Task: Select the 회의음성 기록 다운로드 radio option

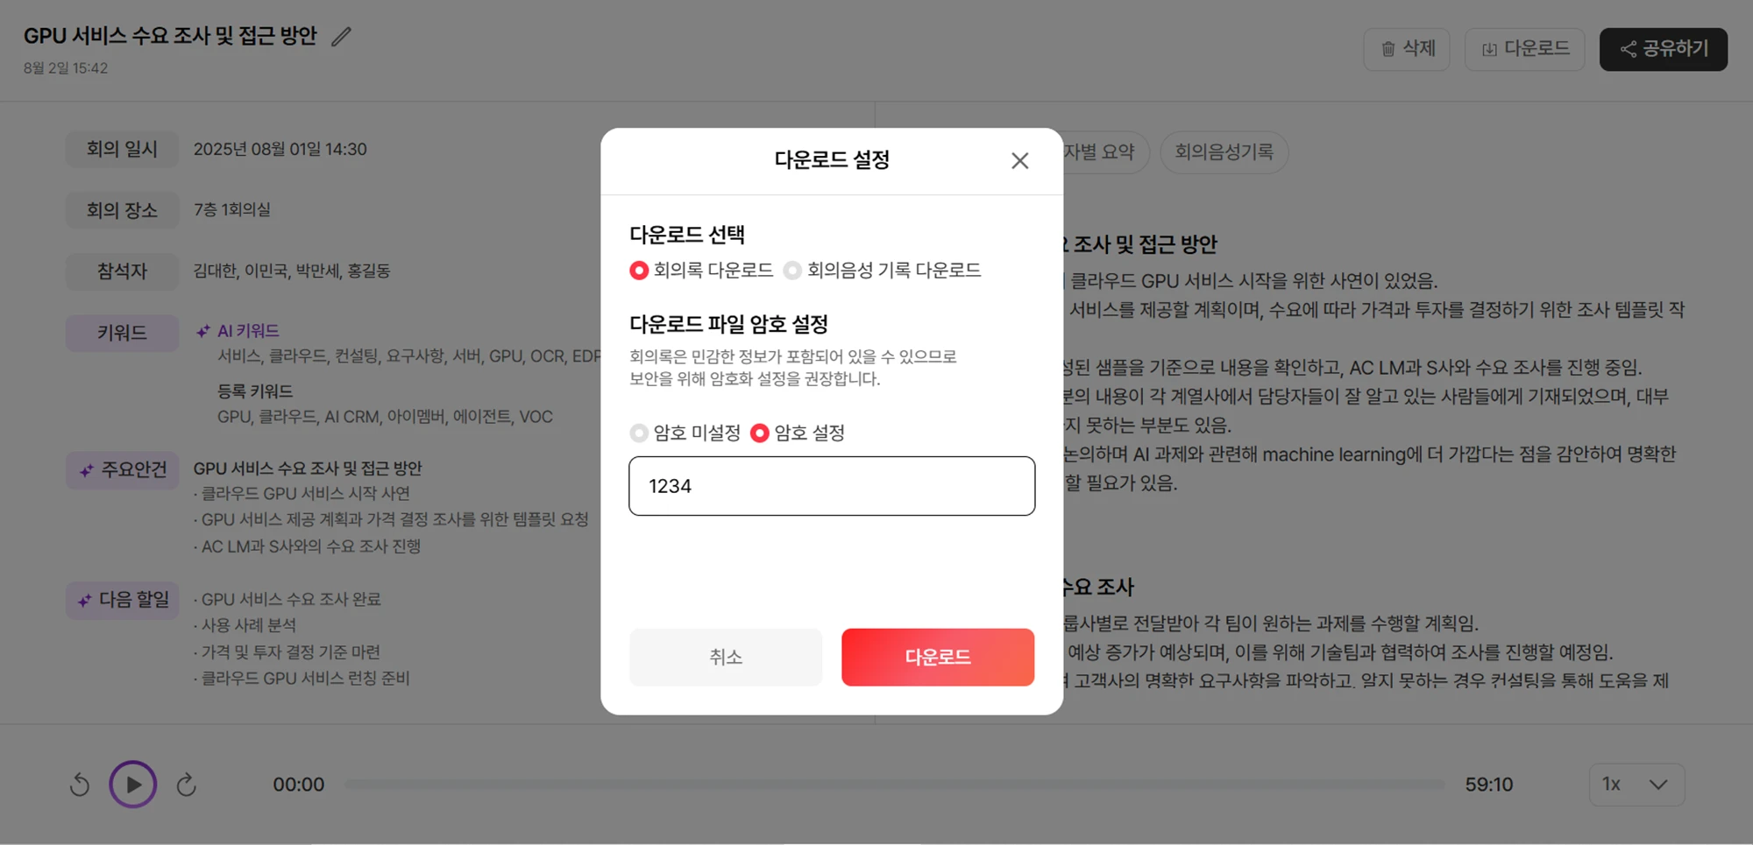Action: click(792, 271)
